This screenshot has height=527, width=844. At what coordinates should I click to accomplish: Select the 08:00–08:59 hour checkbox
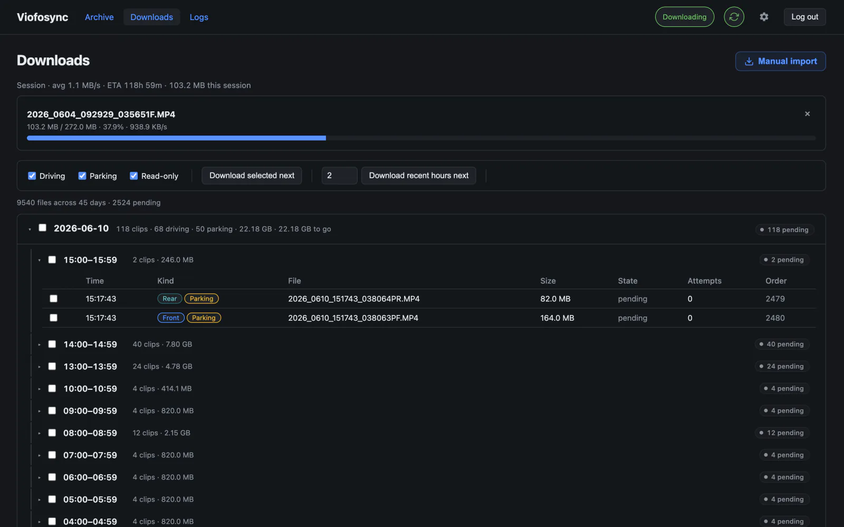[52, 433]
